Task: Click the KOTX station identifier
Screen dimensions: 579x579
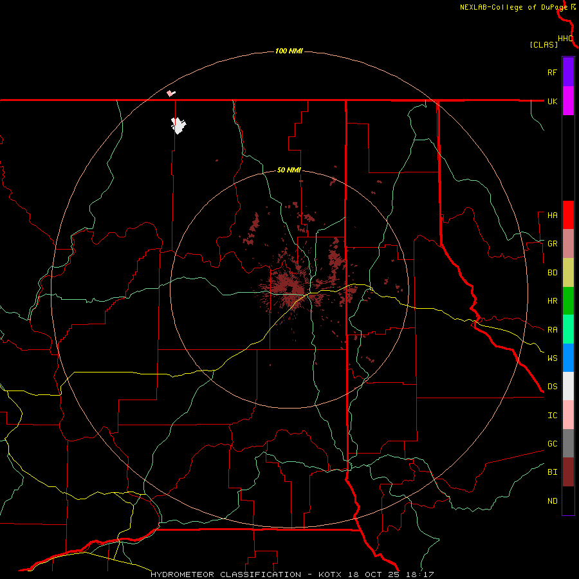Action: 331,574
